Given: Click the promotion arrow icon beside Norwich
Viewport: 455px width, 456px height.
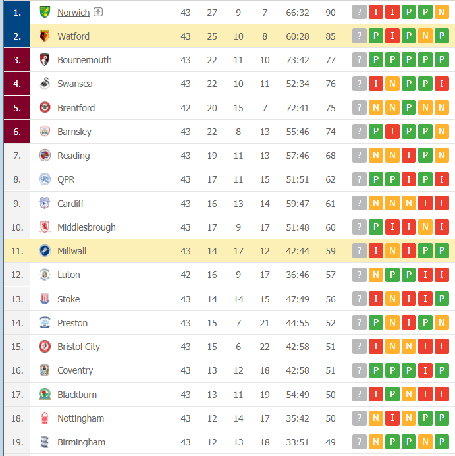Looking at the screenshot, I should coord(98,13).
